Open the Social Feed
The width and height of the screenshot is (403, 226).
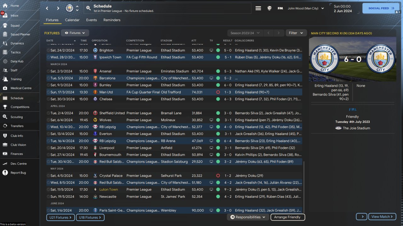[381, 8]
